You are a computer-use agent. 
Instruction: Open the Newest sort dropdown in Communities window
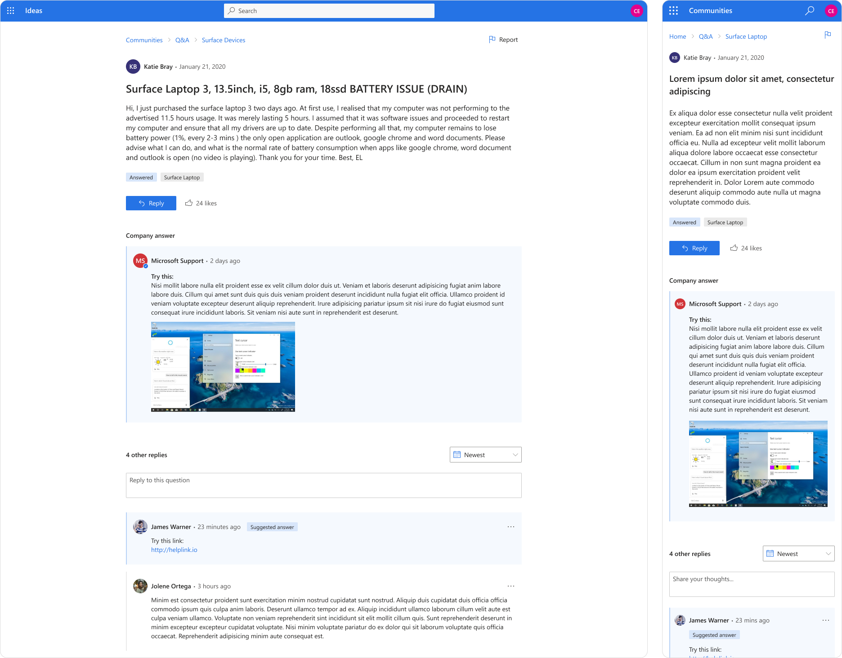[799, 553]
